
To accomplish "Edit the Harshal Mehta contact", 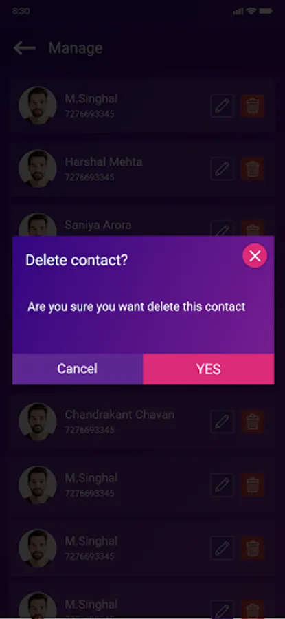I will (x=222, y=169).
